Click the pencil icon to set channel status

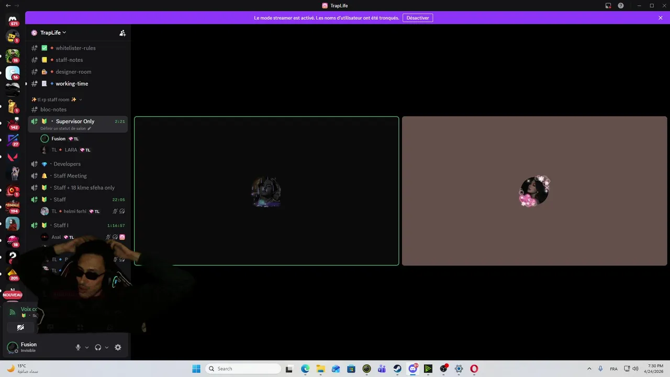[x=89, y=128]
